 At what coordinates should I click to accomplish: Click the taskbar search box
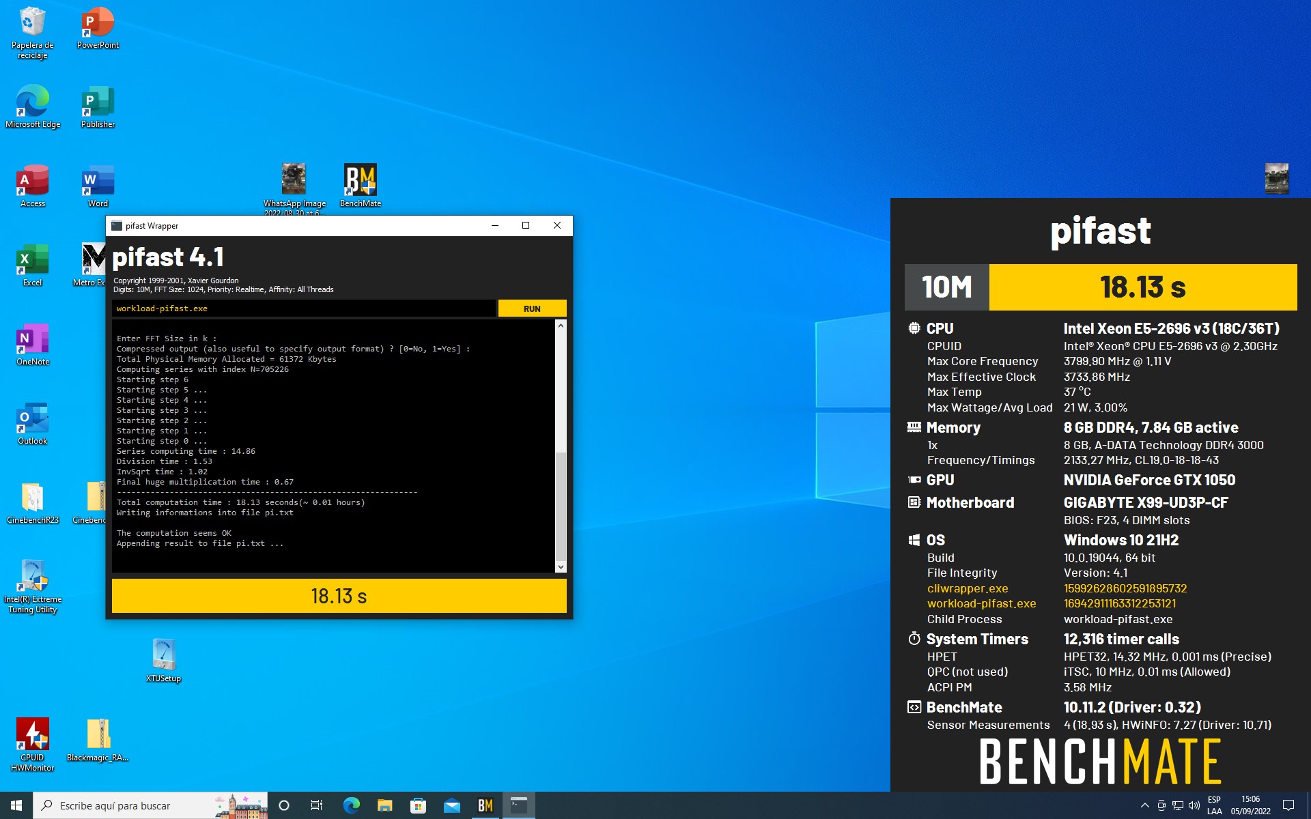150,805
